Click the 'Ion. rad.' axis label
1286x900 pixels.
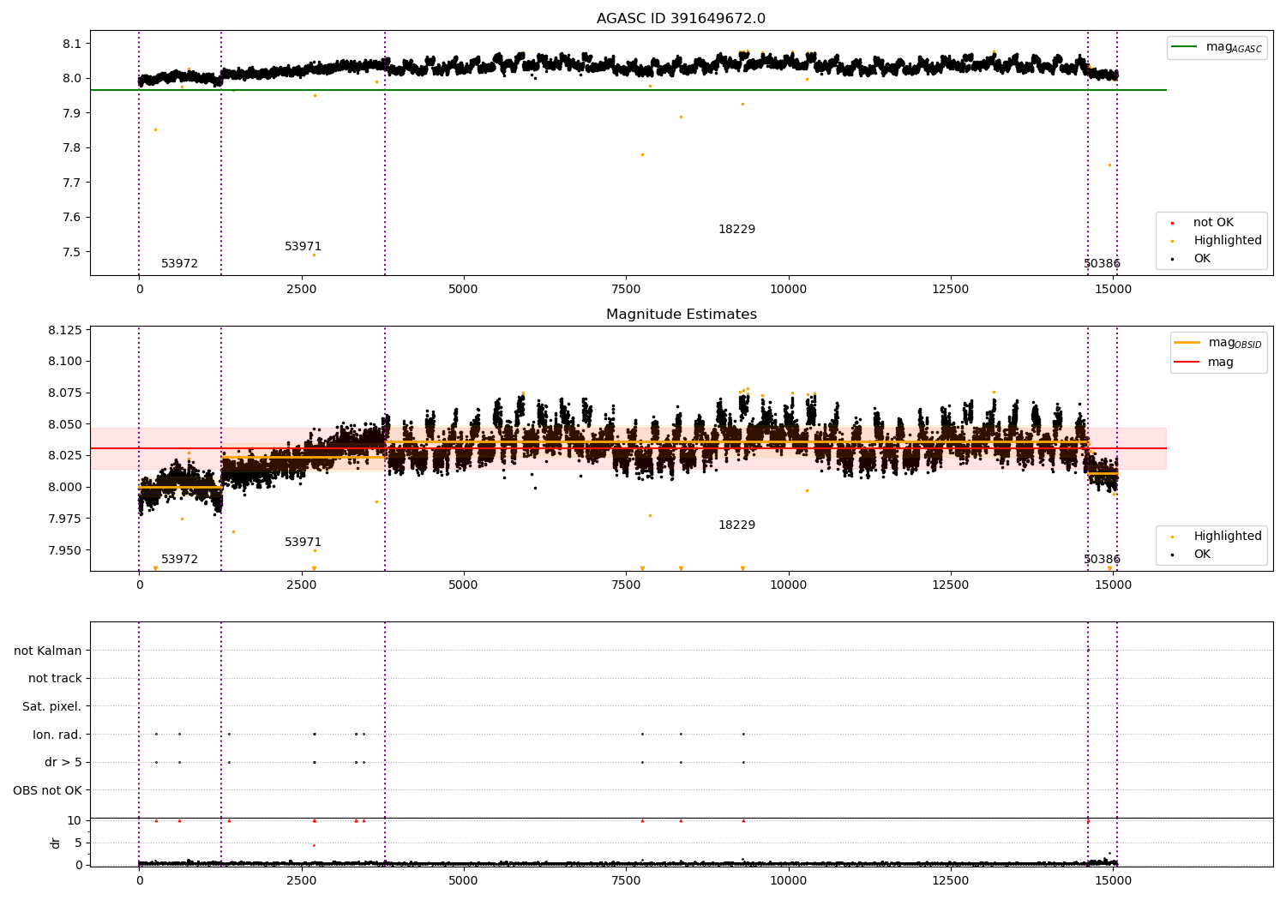click(x=57, y=735)
